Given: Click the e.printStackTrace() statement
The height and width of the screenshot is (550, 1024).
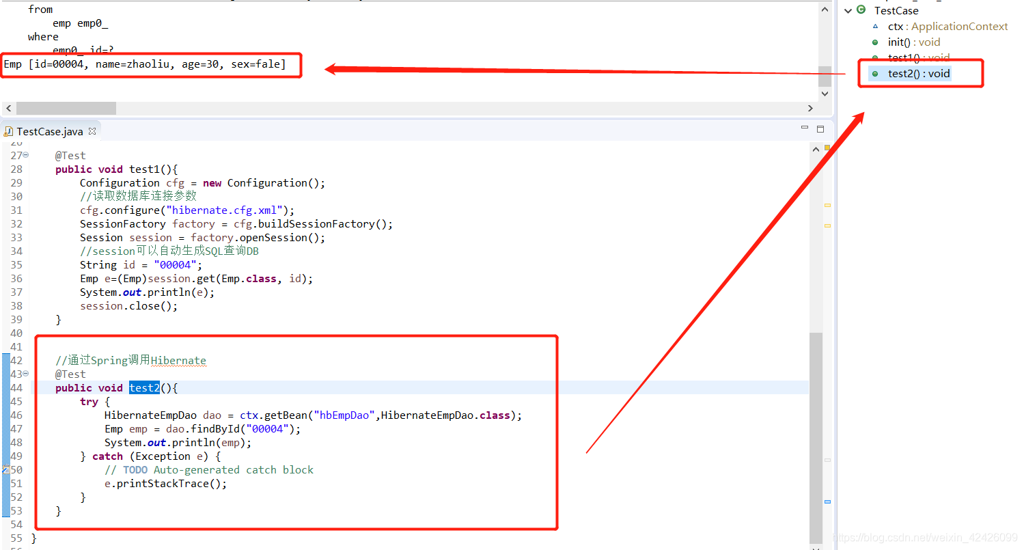Looking at the screenshot, I should [165, 484].
